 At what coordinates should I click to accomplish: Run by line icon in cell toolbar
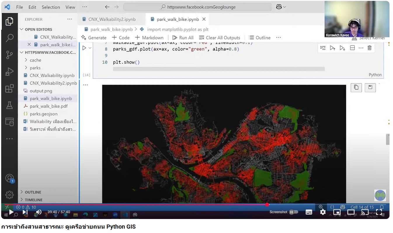pos(323,48)
